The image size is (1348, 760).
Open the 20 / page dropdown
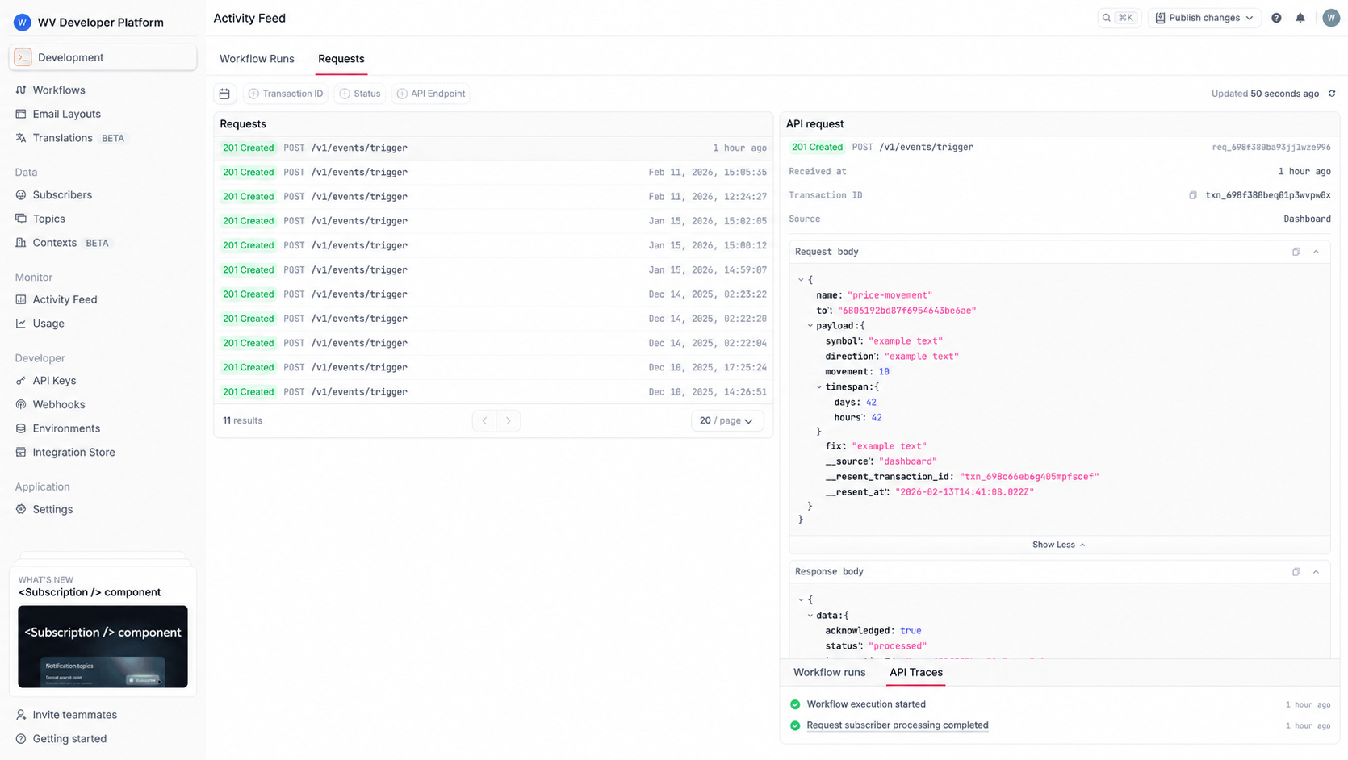click(726, 420)
